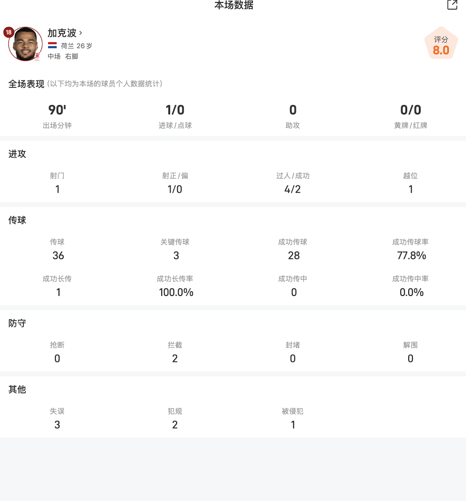466x501 pixels.
Task: Click the 拦截 stat value 2
Action: click(175, 358)
